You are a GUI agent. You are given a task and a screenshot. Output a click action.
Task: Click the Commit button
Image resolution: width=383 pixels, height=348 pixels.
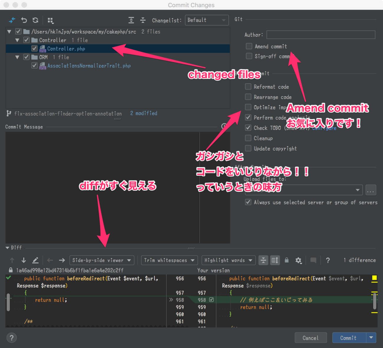pyautogui.click(x=349, y=338)
